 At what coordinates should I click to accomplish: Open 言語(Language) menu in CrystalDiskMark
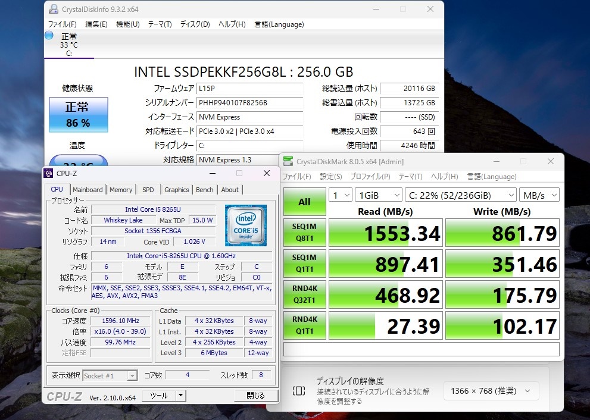tap(492, 176)
